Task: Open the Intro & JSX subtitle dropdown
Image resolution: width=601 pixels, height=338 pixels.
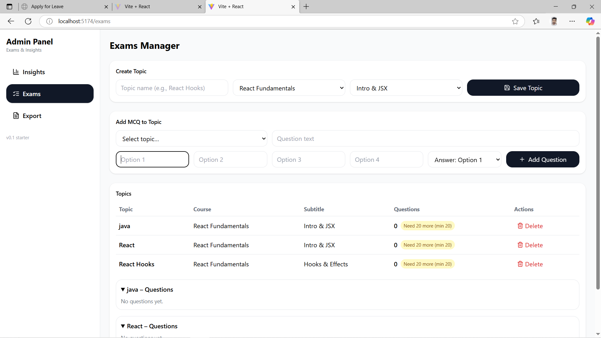Action: tap(406, 88)
